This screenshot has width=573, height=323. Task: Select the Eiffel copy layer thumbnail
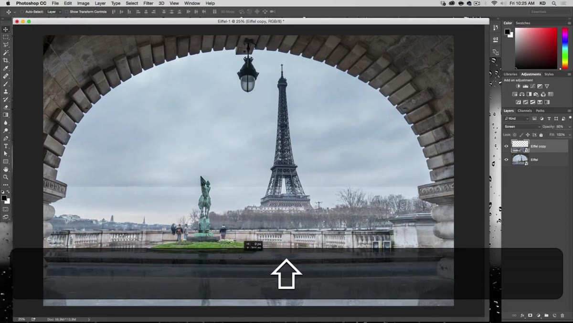(520, 146)
